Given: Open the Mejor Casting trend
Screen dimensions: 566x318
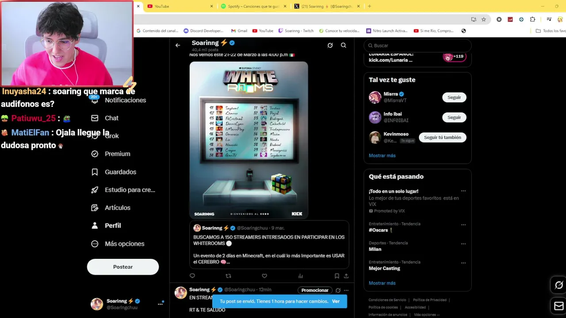Looking at the screenshot, I should click(x=384, y=268).
